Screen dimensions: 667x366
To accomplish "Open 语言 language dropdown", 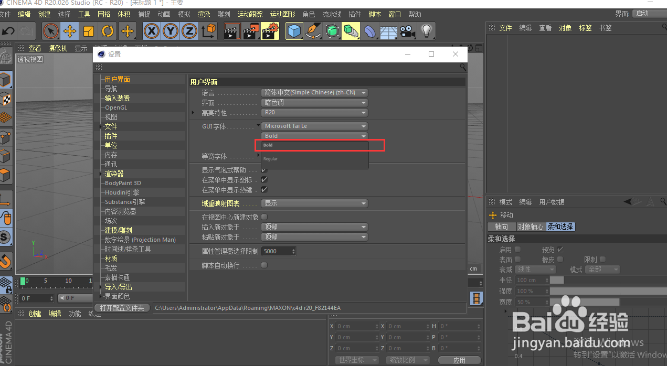I will 314,93.
